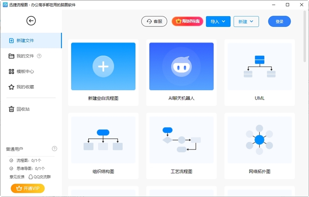The width and height of the screenshot is (309, 197).
Task: Open the 限时特惠 promotion button
Action: [187, 21]
